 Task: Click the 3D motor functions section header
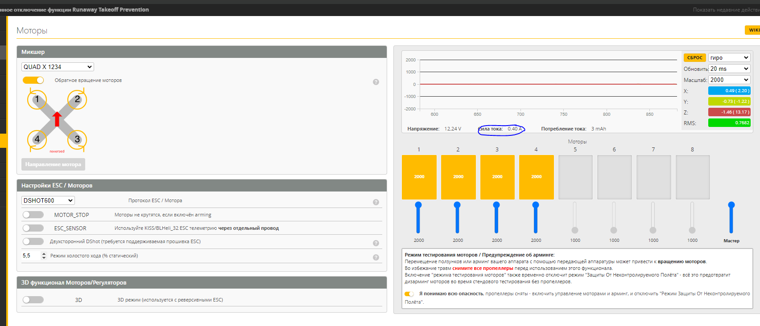pyautogui.click(x=202, y=282)
